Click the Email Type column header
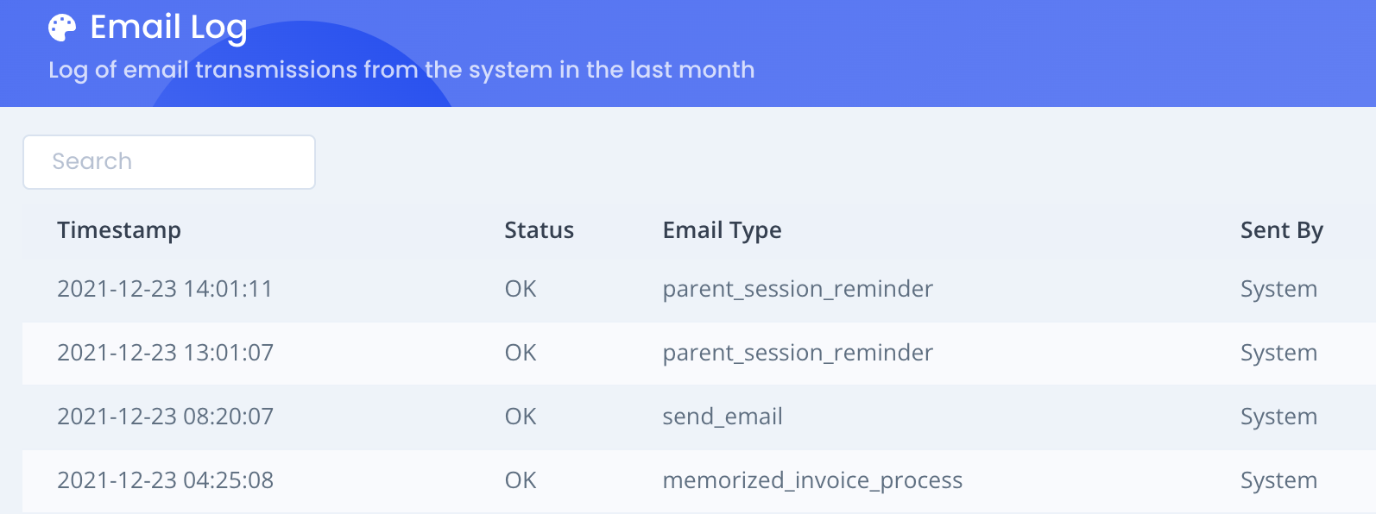This screenshot has width=1376, height=514. tap(722, 230)
